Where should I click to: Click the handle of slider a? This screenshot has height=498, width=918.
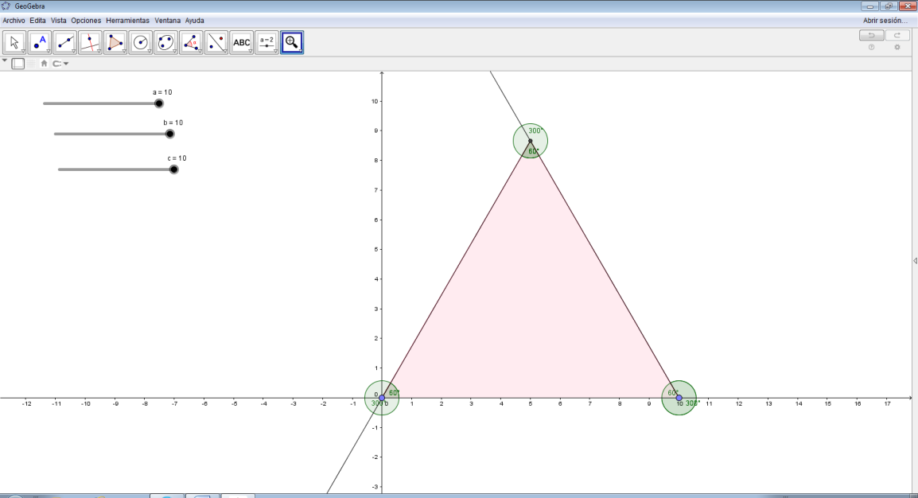(x=159, y=103)
